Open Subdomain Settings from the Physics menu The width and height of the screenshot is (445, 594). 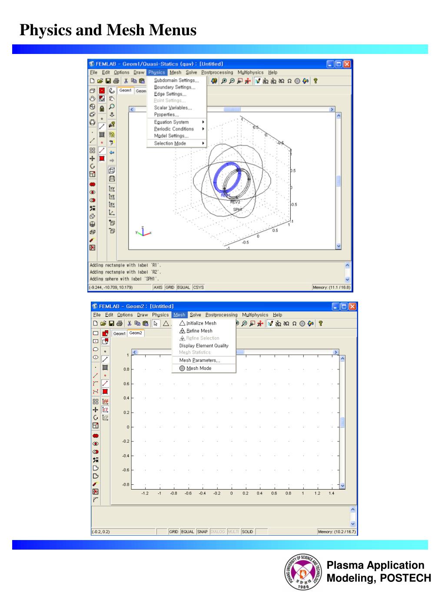click(176, 80)
